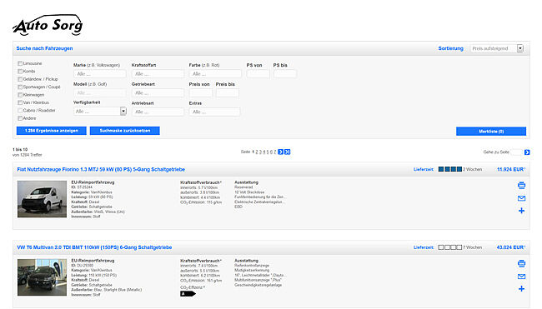The height and width of the screenshot is (309, 542).
Task: Open the Modell selection field
Action: point(100,93)
